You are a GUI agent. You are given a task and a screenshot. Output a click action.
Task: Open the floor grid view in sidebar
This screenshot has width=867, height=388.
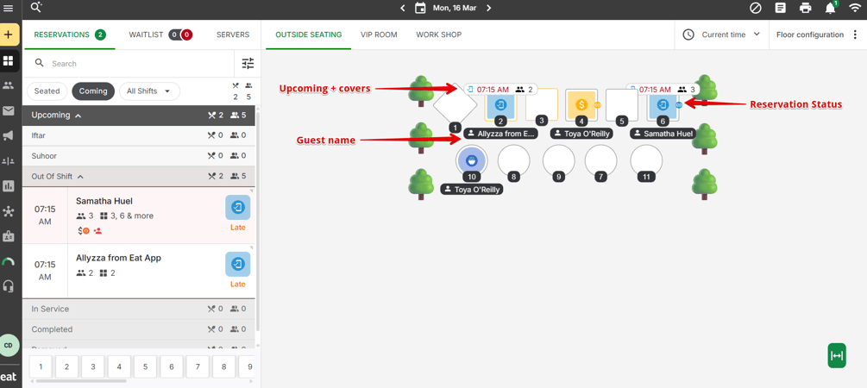(9, 60)
